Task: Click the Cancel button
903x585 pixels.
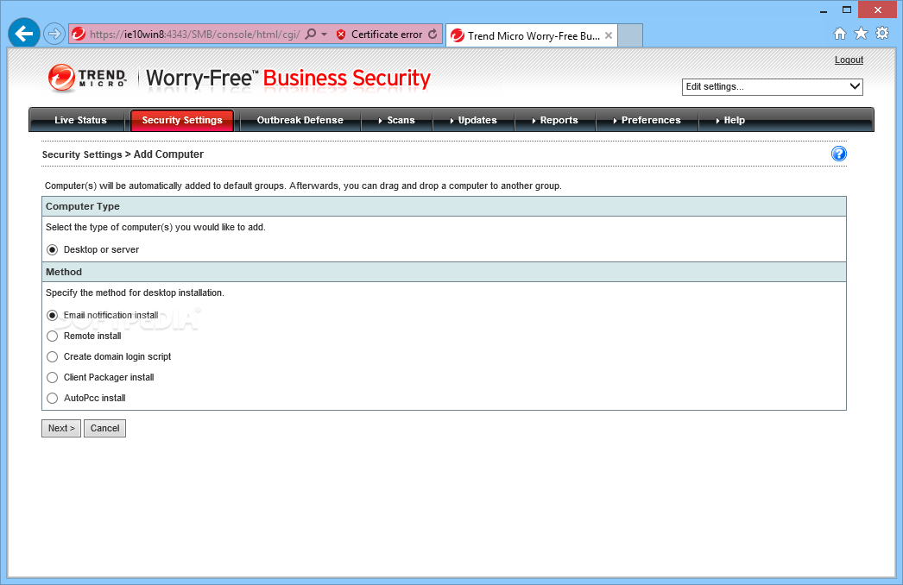Action: [x=104, y=428]
